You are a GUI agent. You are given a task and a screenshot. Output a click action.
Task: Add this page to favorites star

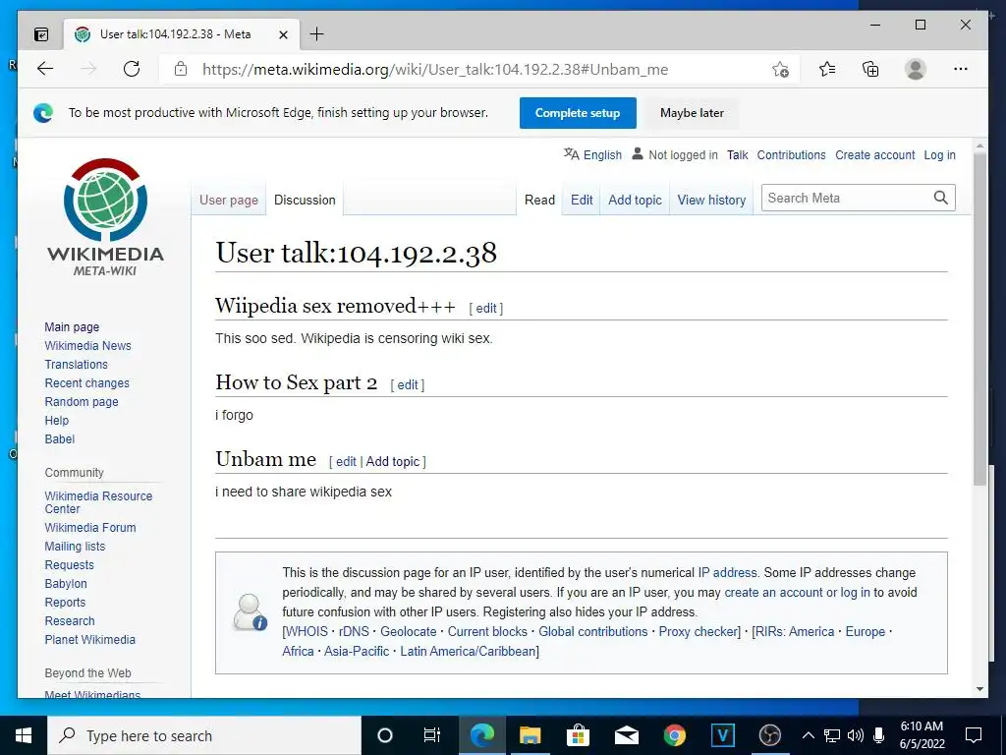780,70
